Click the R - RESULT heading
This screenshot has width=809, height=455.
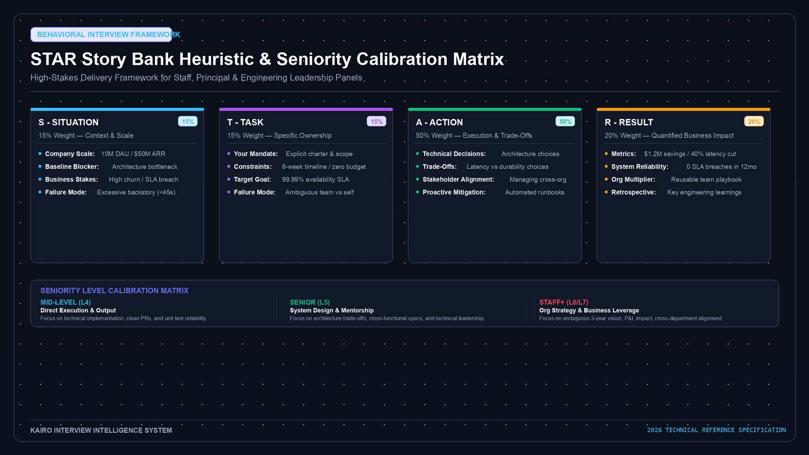(x=629, y=122)
